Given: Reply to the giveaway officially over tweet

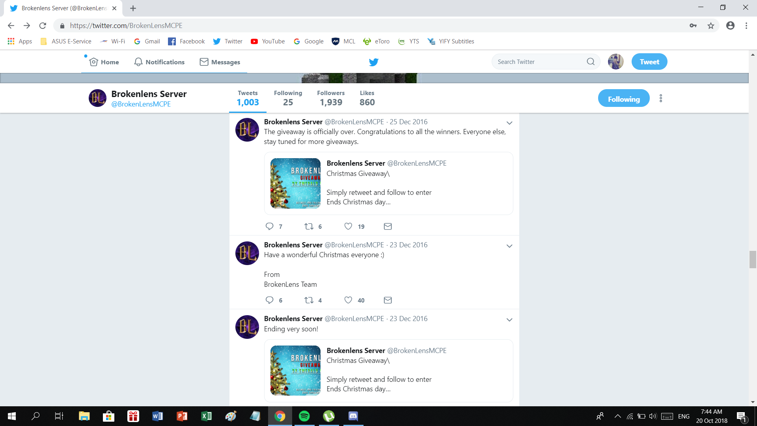Looking at the screenshot, I should 270,226.
